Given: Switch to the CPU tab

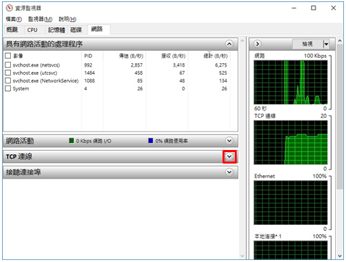Looking at the screenshot, I should point(33,30).
